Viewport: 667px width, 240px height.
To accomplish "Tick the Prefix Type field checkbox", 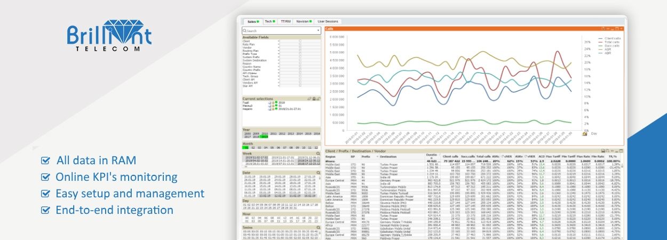I will coord(300,54).
